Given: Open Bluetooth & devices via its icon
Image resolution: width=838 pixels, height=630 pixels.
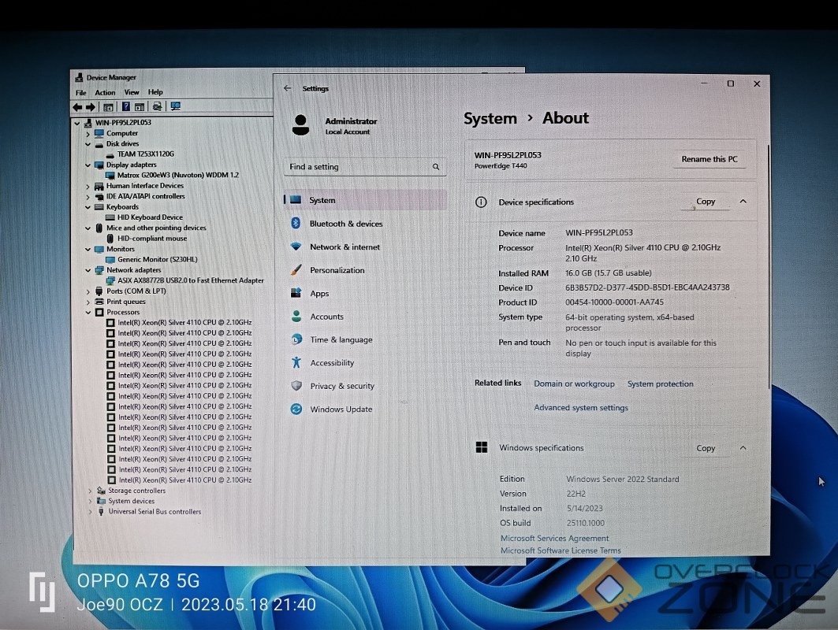Looking at the screenshot, I should point(296,223).
